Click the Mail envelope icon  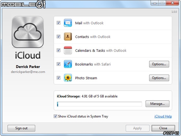68,23
